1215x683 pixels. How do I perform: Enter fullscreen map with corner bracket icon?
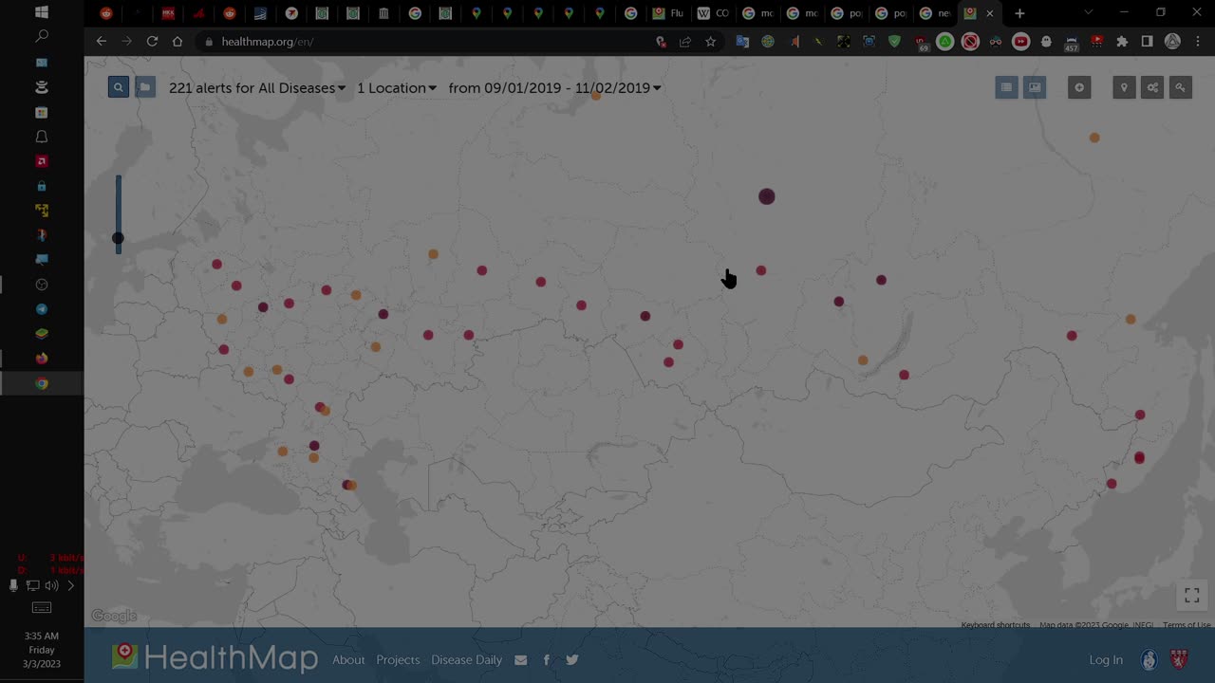click(1192, 596)
